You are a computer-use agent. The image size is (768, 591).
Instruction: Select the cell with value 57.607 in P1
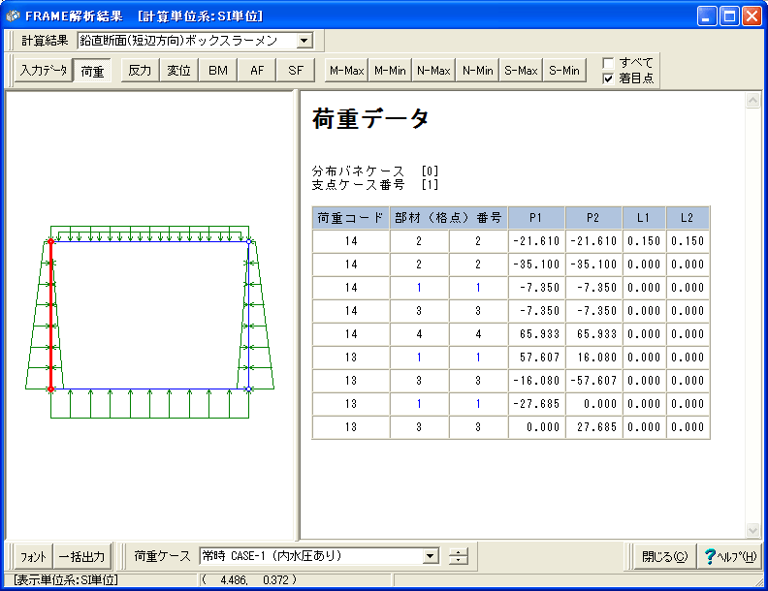click(536, 358)
